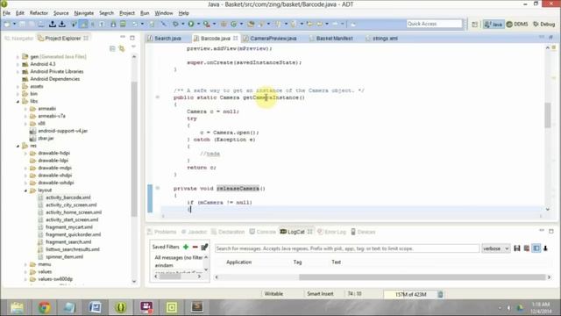The width and height of the screenshot is (561, 316).
Task: Minimize the Project Explorer view
Action: point(123,37)
